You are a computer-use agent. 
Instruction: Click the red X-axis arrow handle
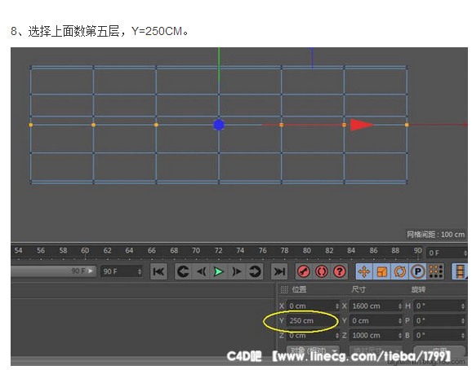coord(362,125)
